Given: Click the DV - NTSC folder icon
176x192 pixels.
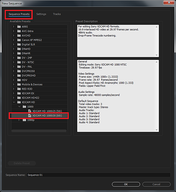Looking at the screenshot, I should [19, 62].
